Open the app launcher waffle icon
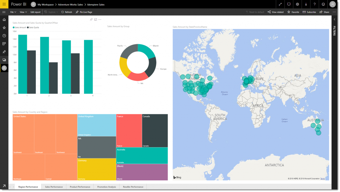Screen dimensions: 340x192 coord(4,4)
